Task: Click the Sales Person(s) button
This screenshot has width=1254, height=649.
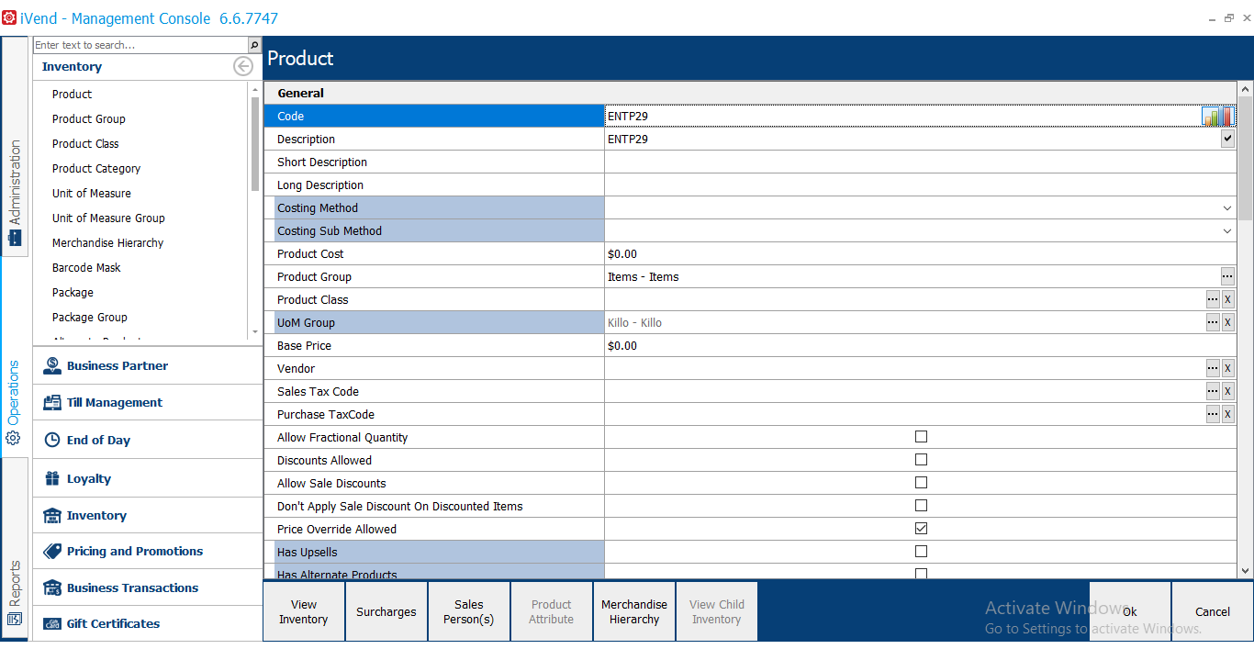Action: pos(469,611)
